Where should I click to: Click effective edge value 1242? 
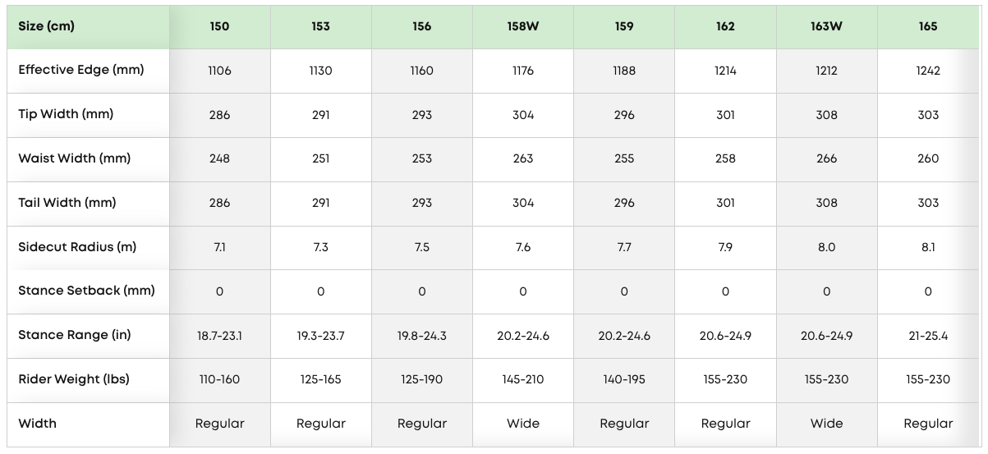coord(928,71)
